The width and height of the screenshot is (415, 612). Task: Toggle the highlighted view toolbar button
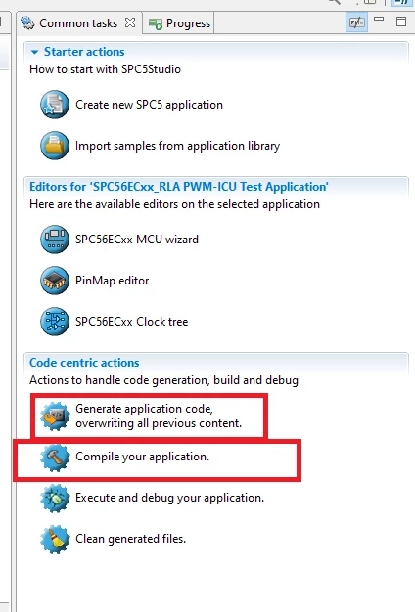[356, 22]
